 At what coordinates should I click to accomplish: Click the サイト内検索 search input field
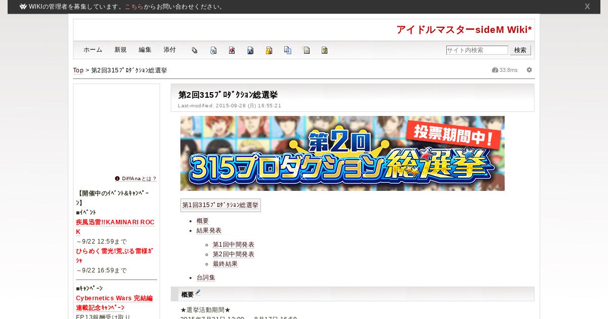click(x=477, y=50)
